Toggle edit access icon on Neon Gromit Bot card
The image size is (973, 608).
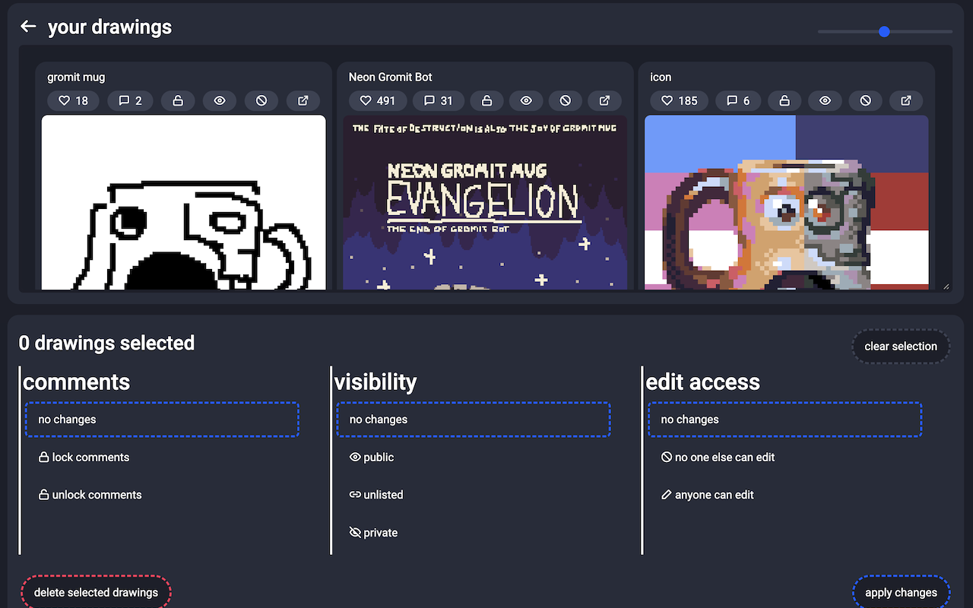(x=566, y=100)
